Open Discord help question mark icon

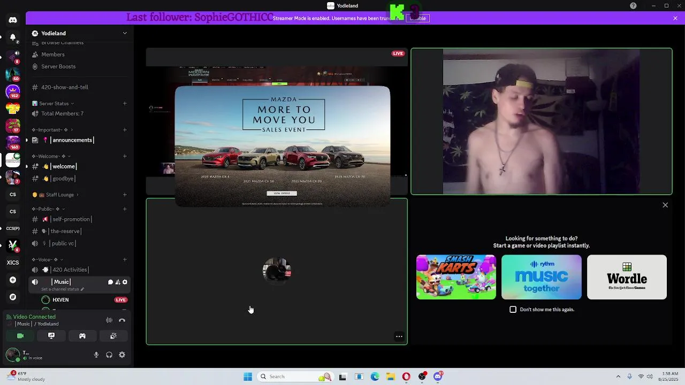[x=633, y=6]
